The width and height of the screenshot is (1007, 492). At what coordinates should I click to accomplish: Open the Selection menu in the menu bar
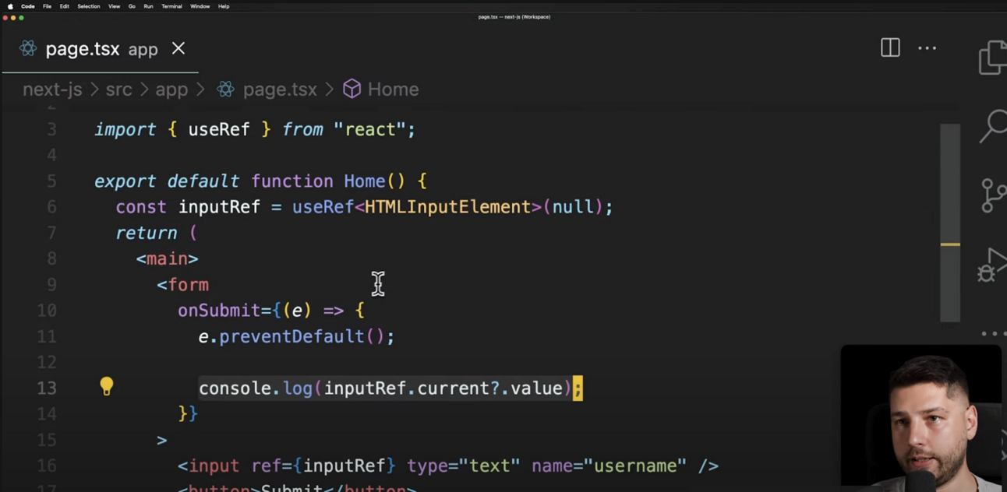point(88,6)
